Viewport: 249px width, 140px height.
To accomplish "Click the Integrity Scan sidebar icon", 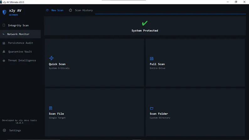I will click(4, 25).
